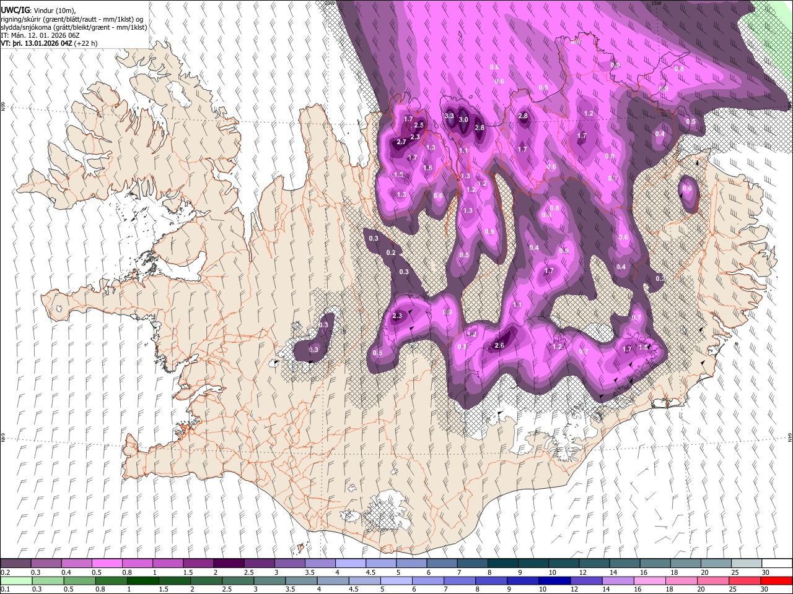Click the 'slydda/snjókoma' description line
The image size is (793, 594).
pyautogui.click(x=74, y=27)
